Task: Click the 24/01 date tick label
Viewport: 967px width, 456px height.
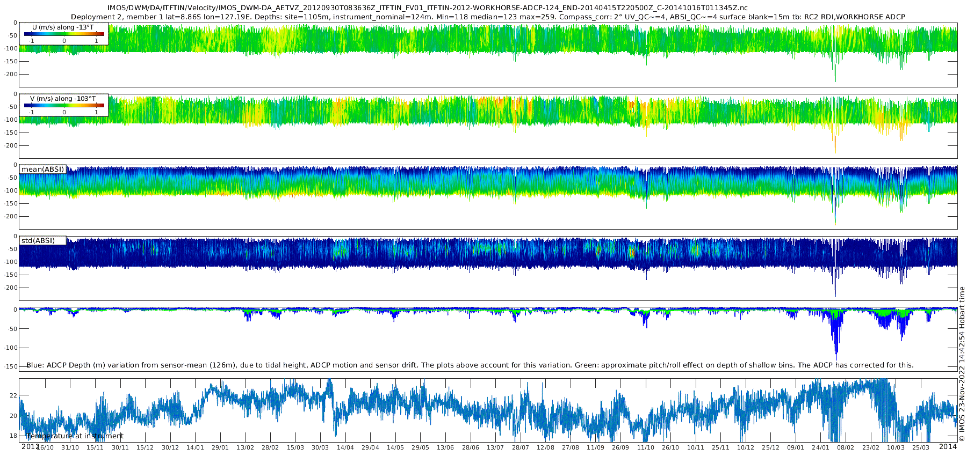Action: coord(821,448)
